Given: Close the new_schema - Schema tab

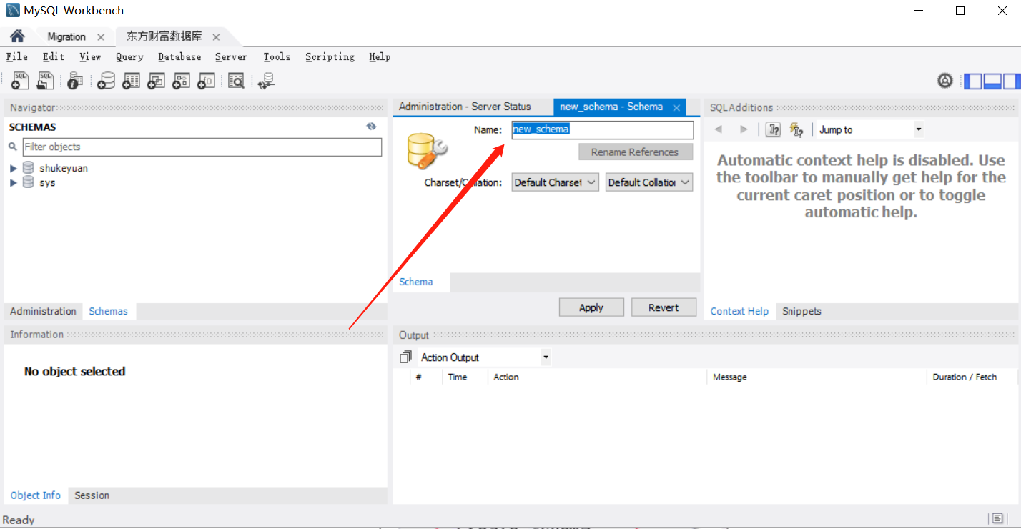Looking at the screenshot, I should pyautogui.click(x=676, y=107).
